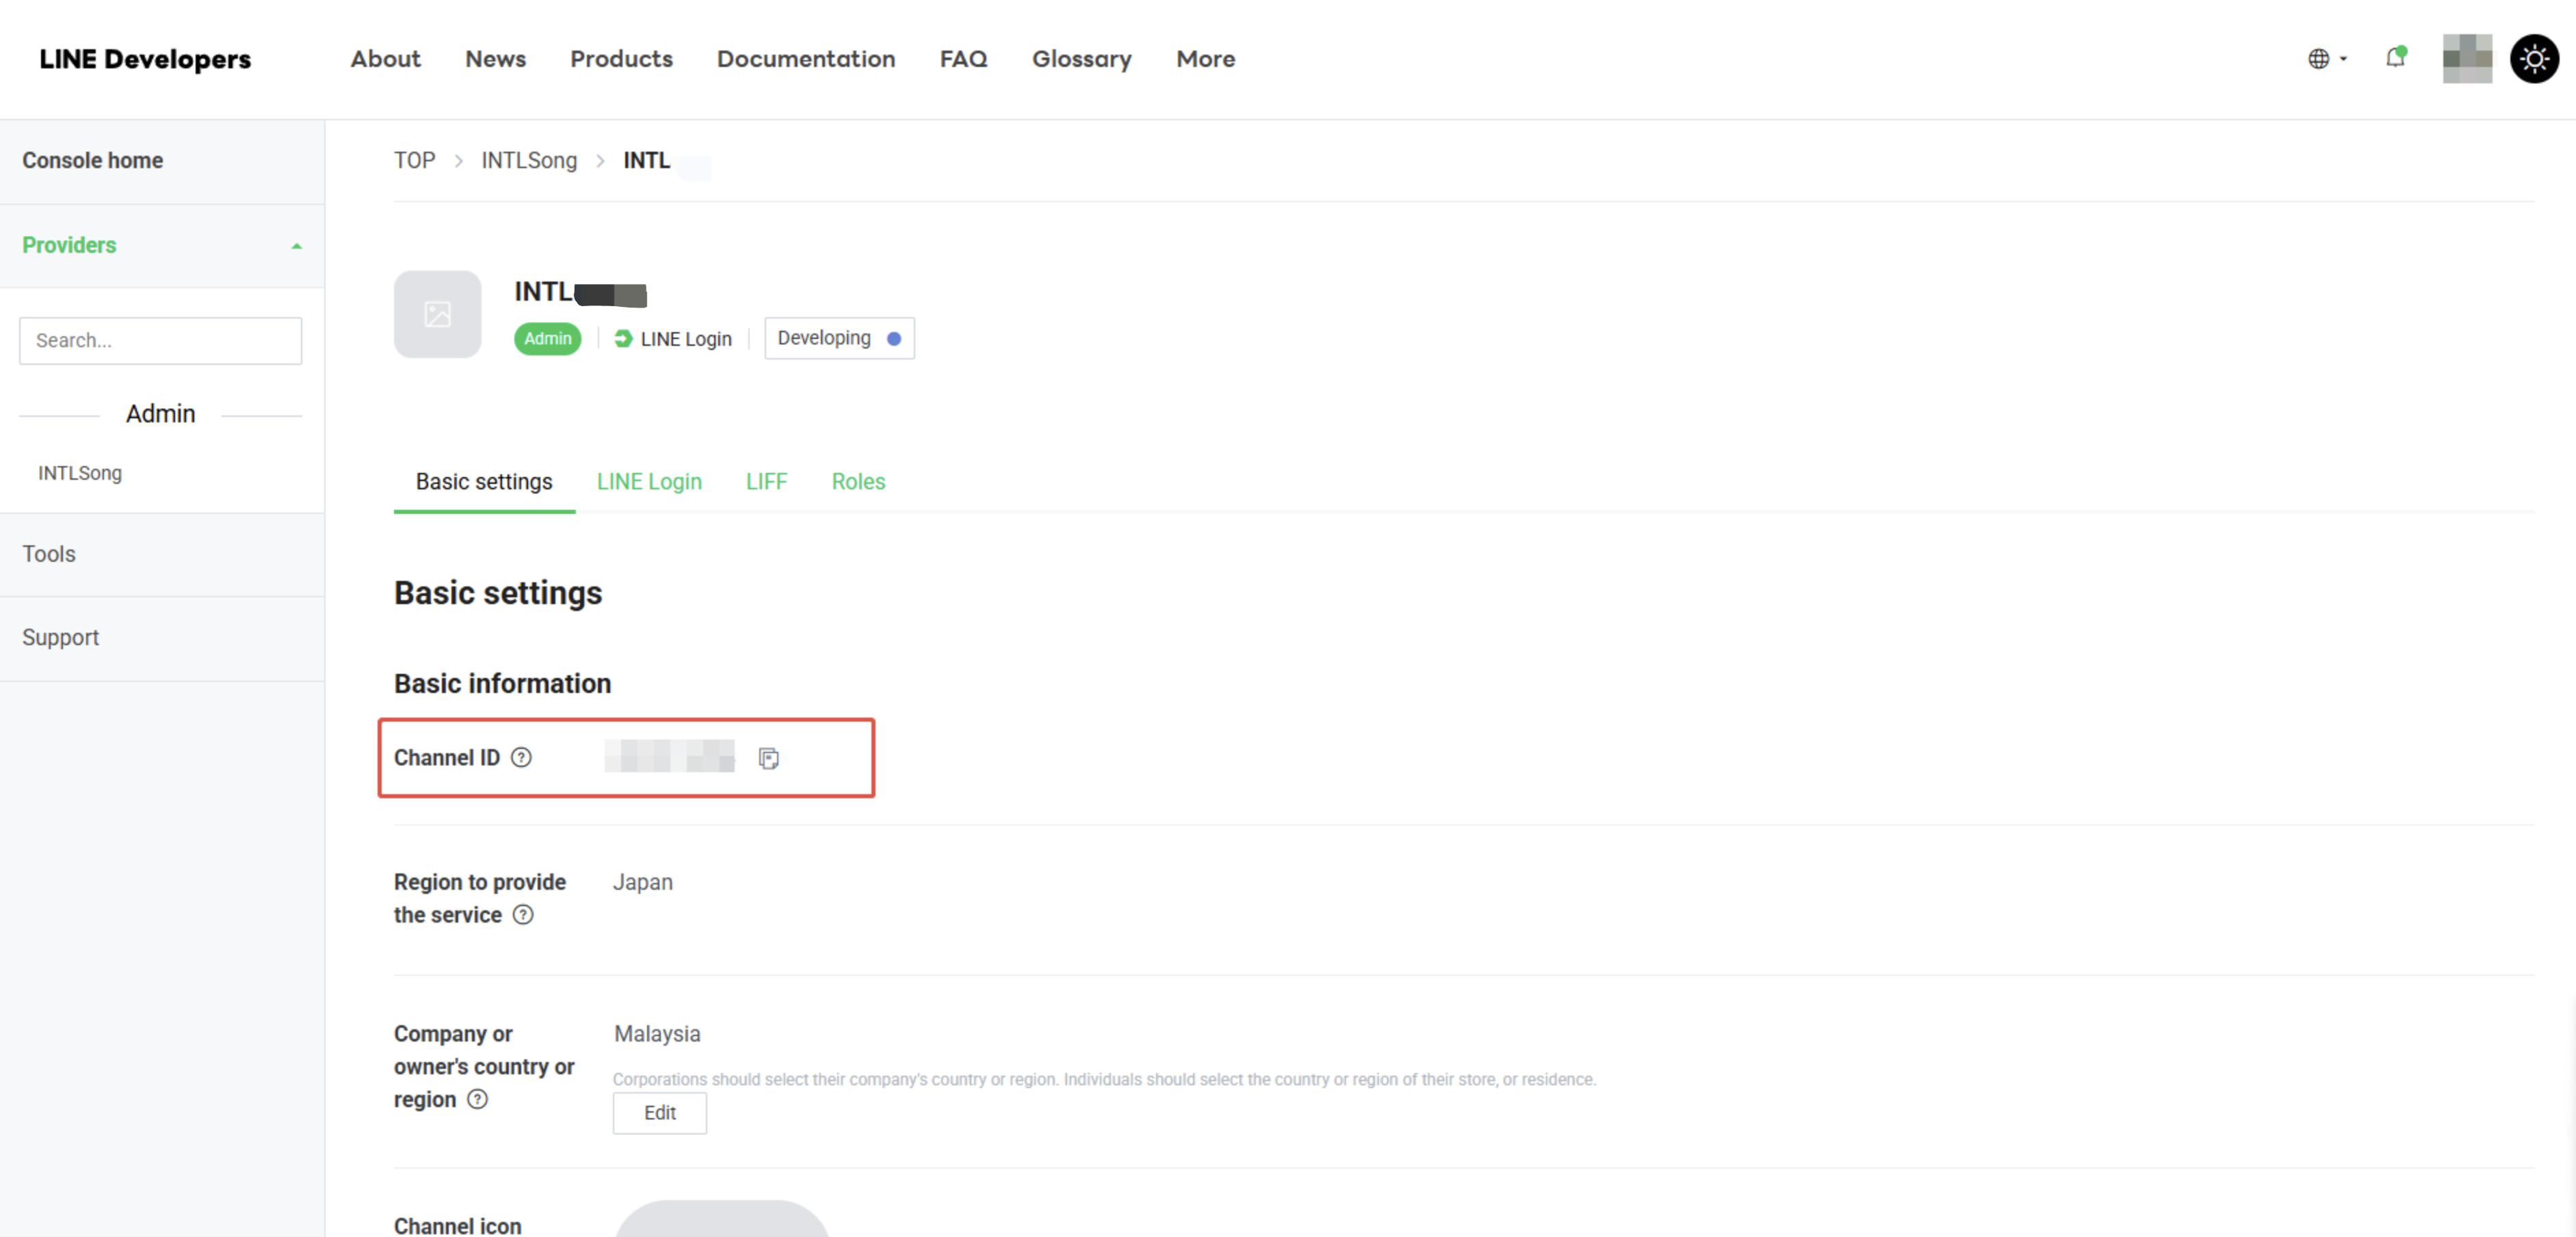This screenshot has width=2576, height=1237.
Task: Open the Documentation menu
Action: tap(806, 59)
